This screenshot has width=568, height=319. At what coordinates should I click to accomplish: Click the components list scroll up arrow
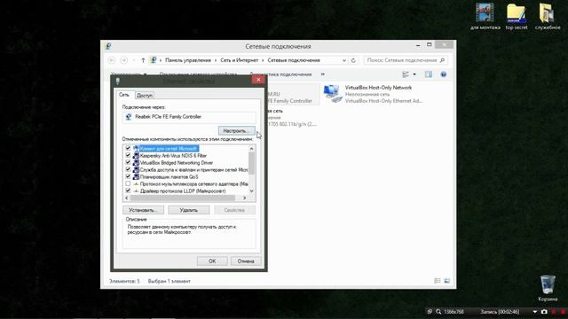[251, 148]
